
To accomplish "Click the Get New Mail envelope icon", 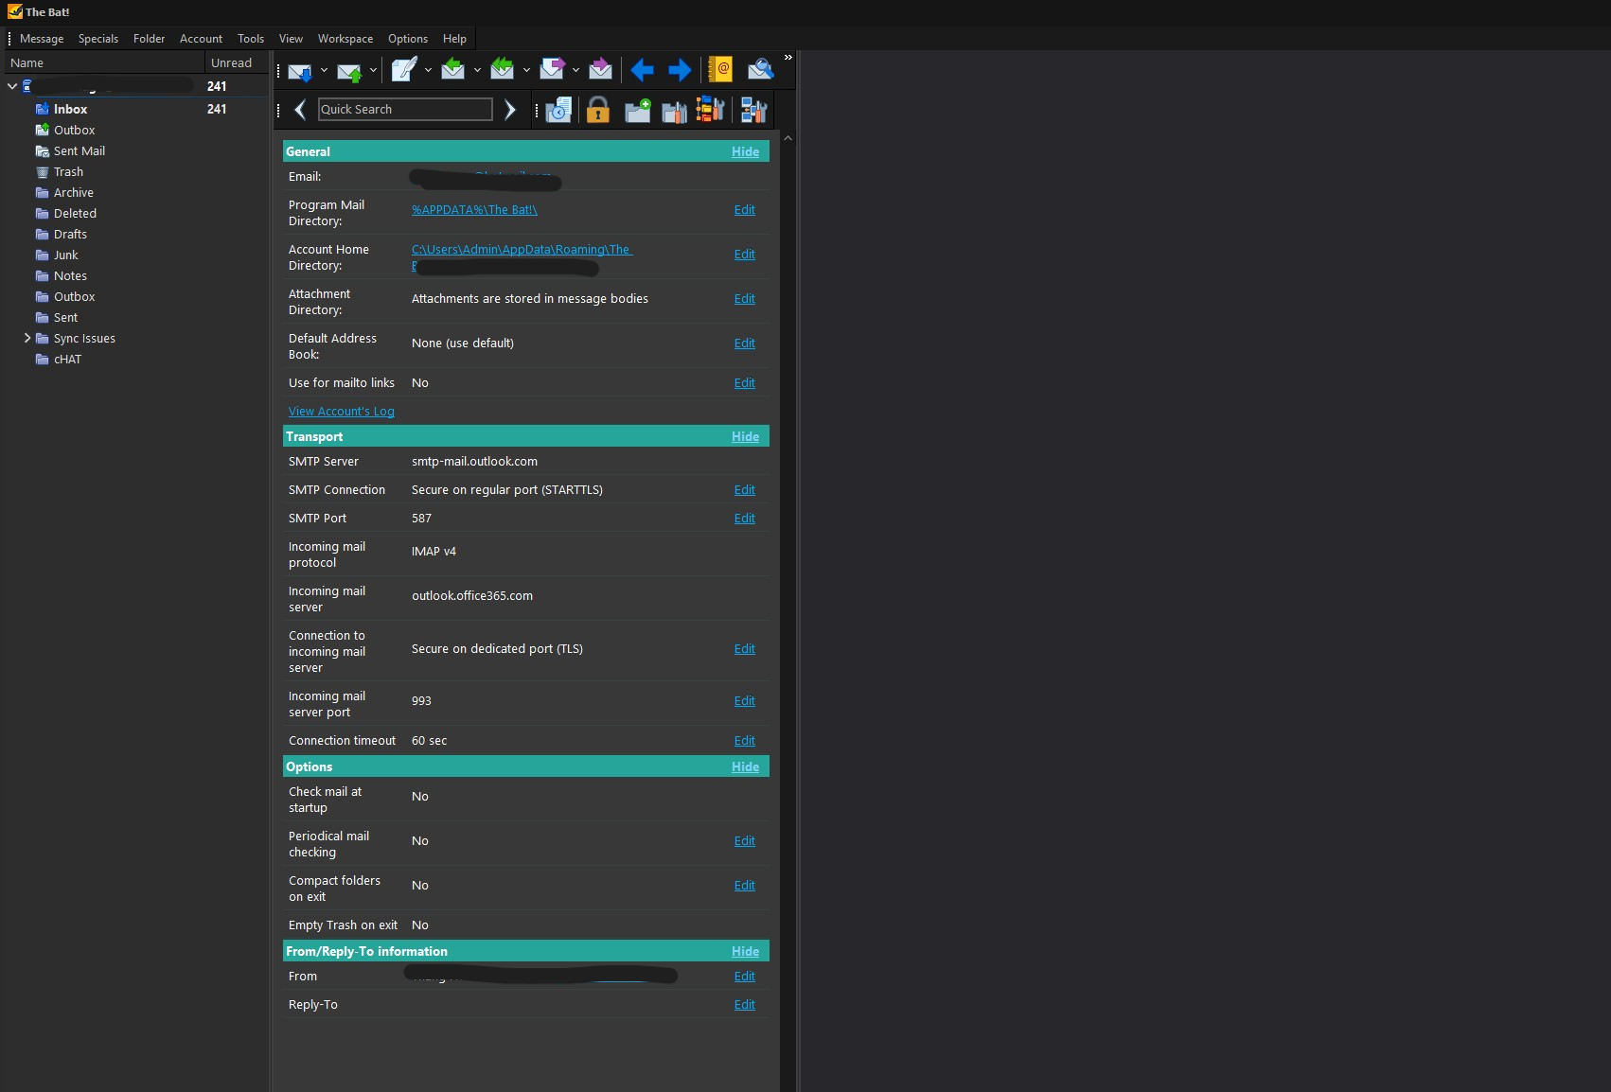I will (300, 70).
